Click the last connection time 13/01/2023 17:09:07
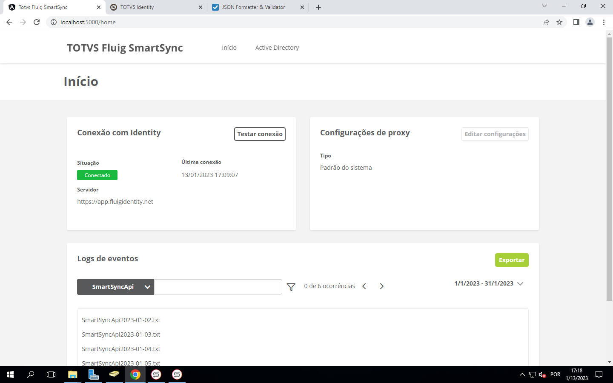The image size is (613, 383). click(210, 175)
